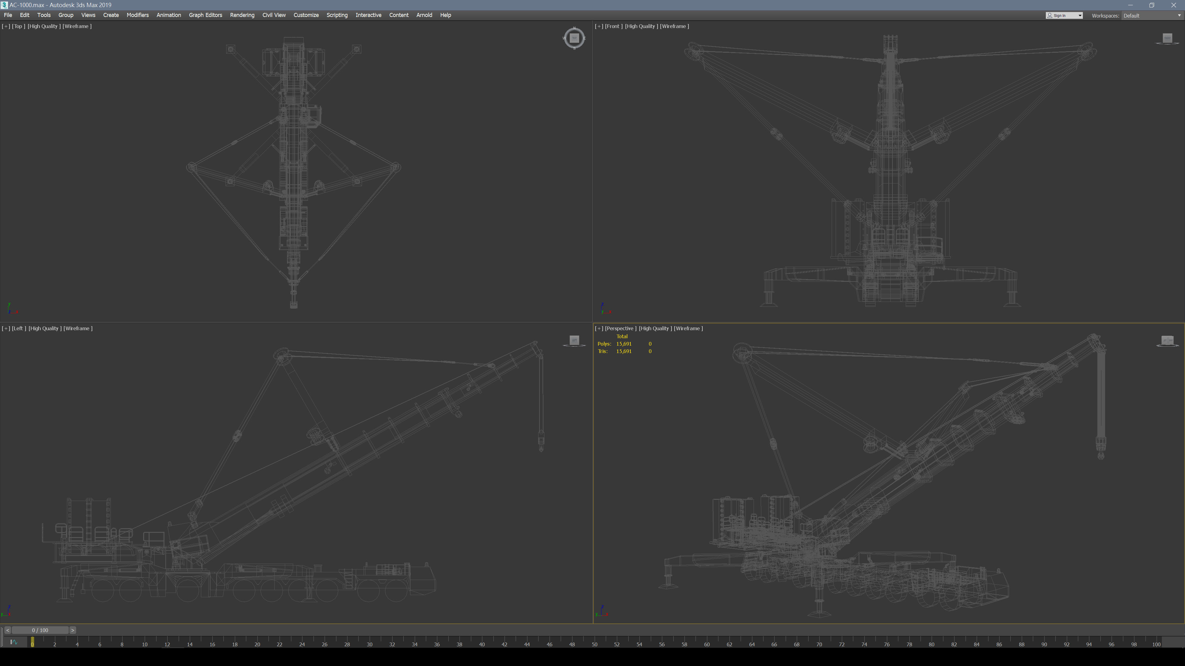Open the Arnold menu
Screen dimensions: 1185x666
click(424, 15)
